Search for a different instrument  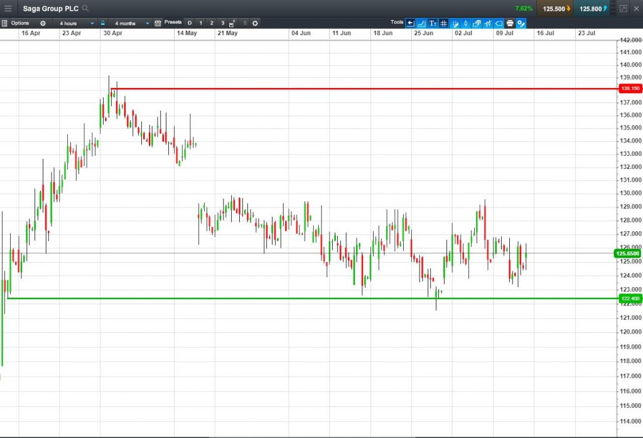point(85,8)
